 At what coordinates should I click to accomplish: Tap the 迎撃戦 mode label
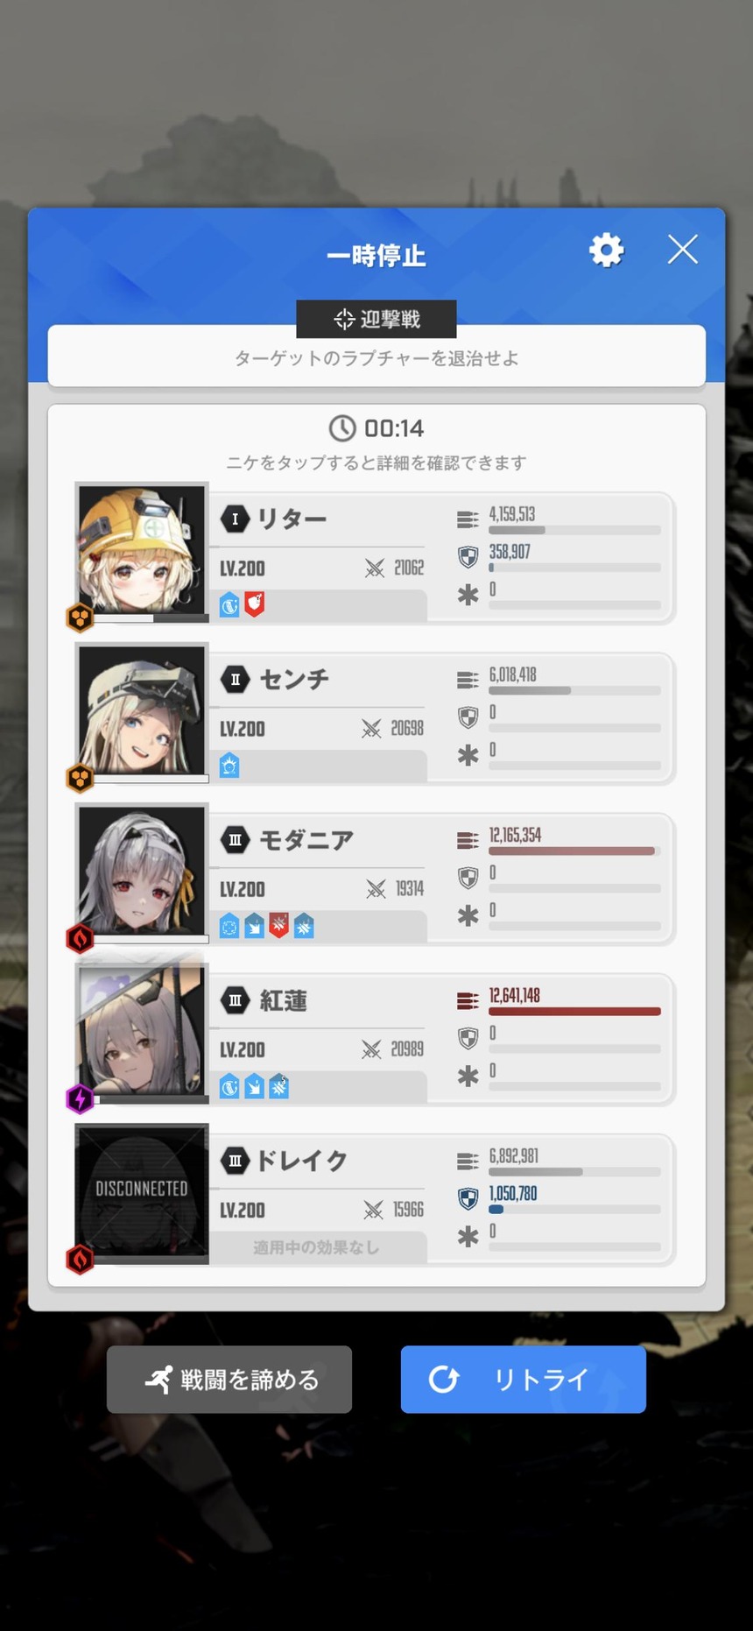click(x=376, y=319)
